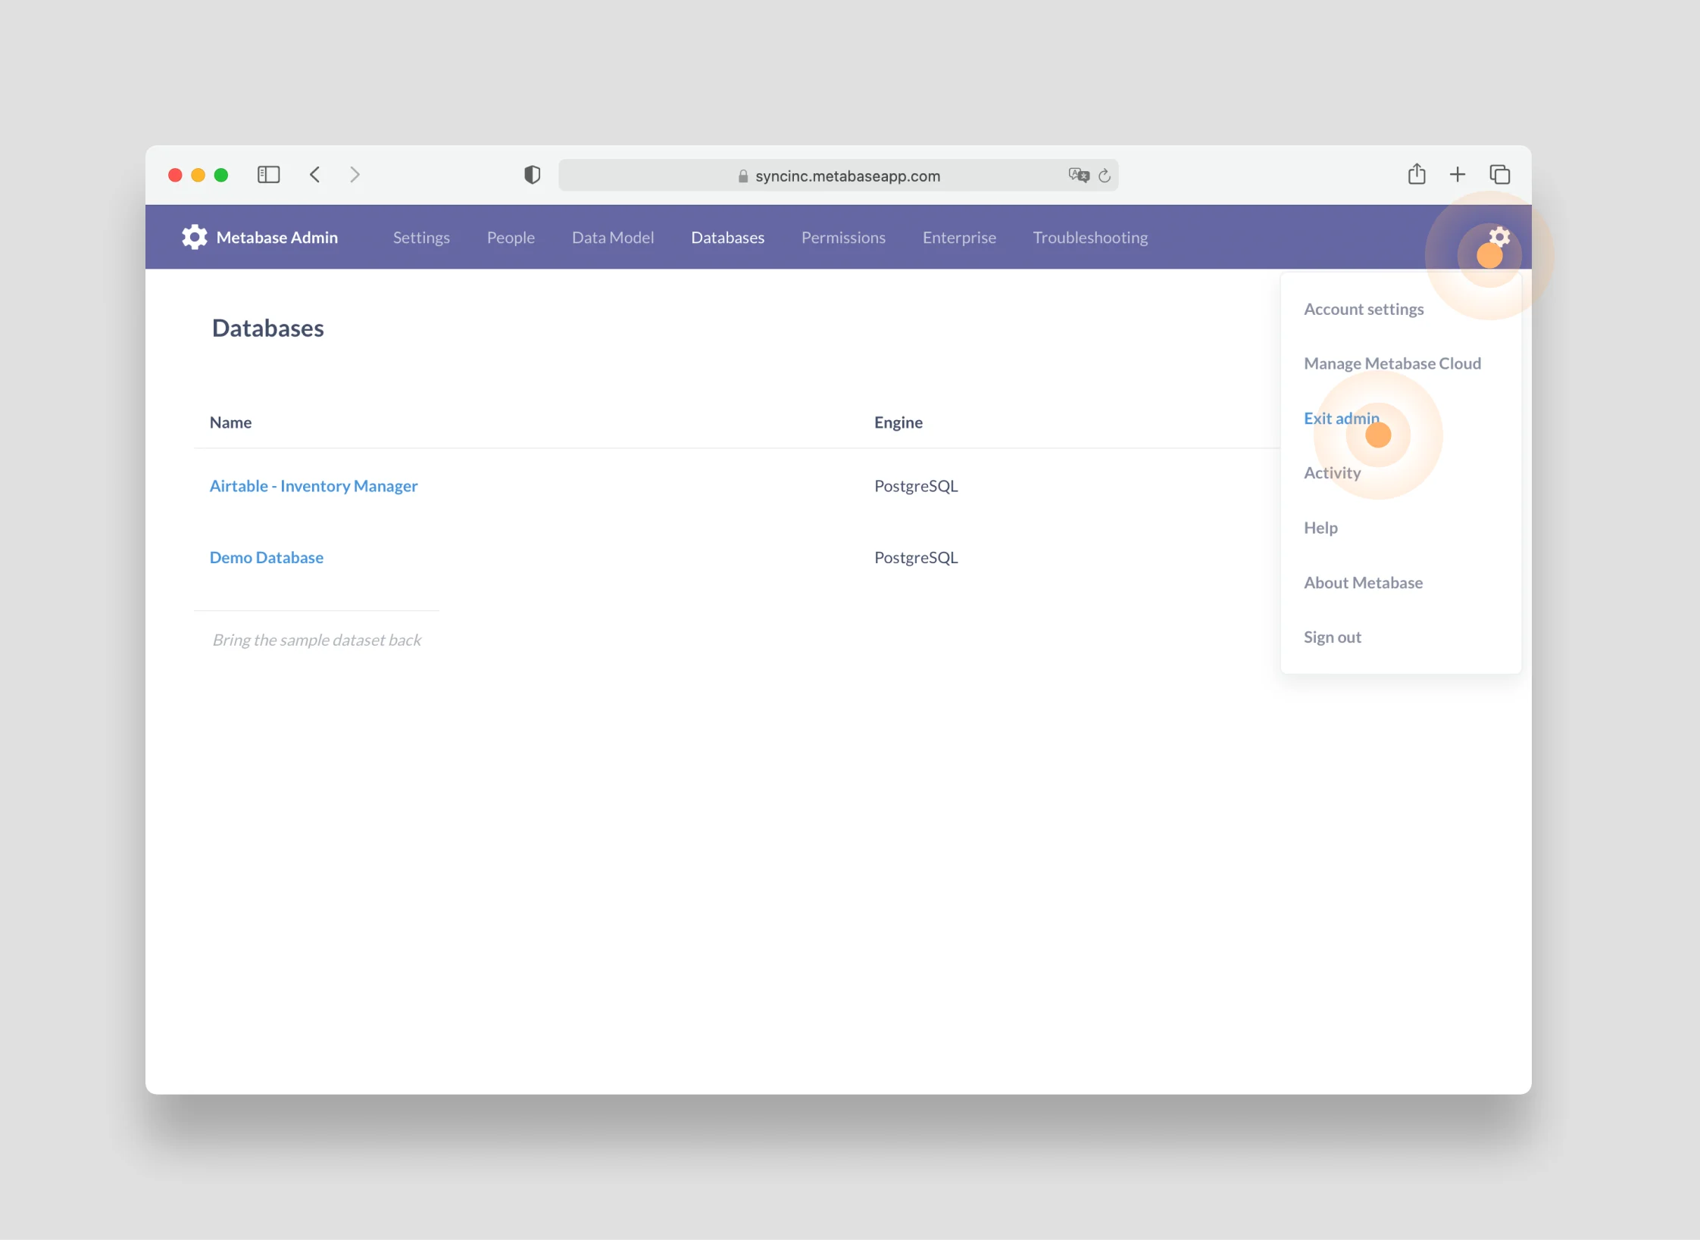Screen dimensions: 1700x1240
Task: Choose Account settings from the menu
Action: click(x=1364, y=309)
